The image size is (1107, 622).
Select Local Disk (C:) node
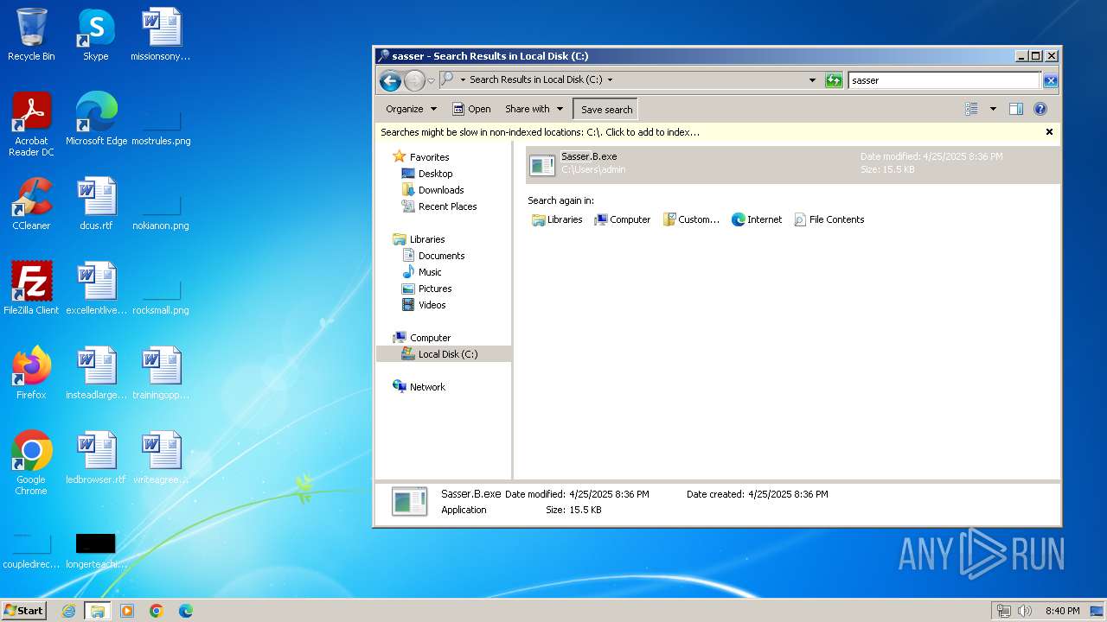444,354
